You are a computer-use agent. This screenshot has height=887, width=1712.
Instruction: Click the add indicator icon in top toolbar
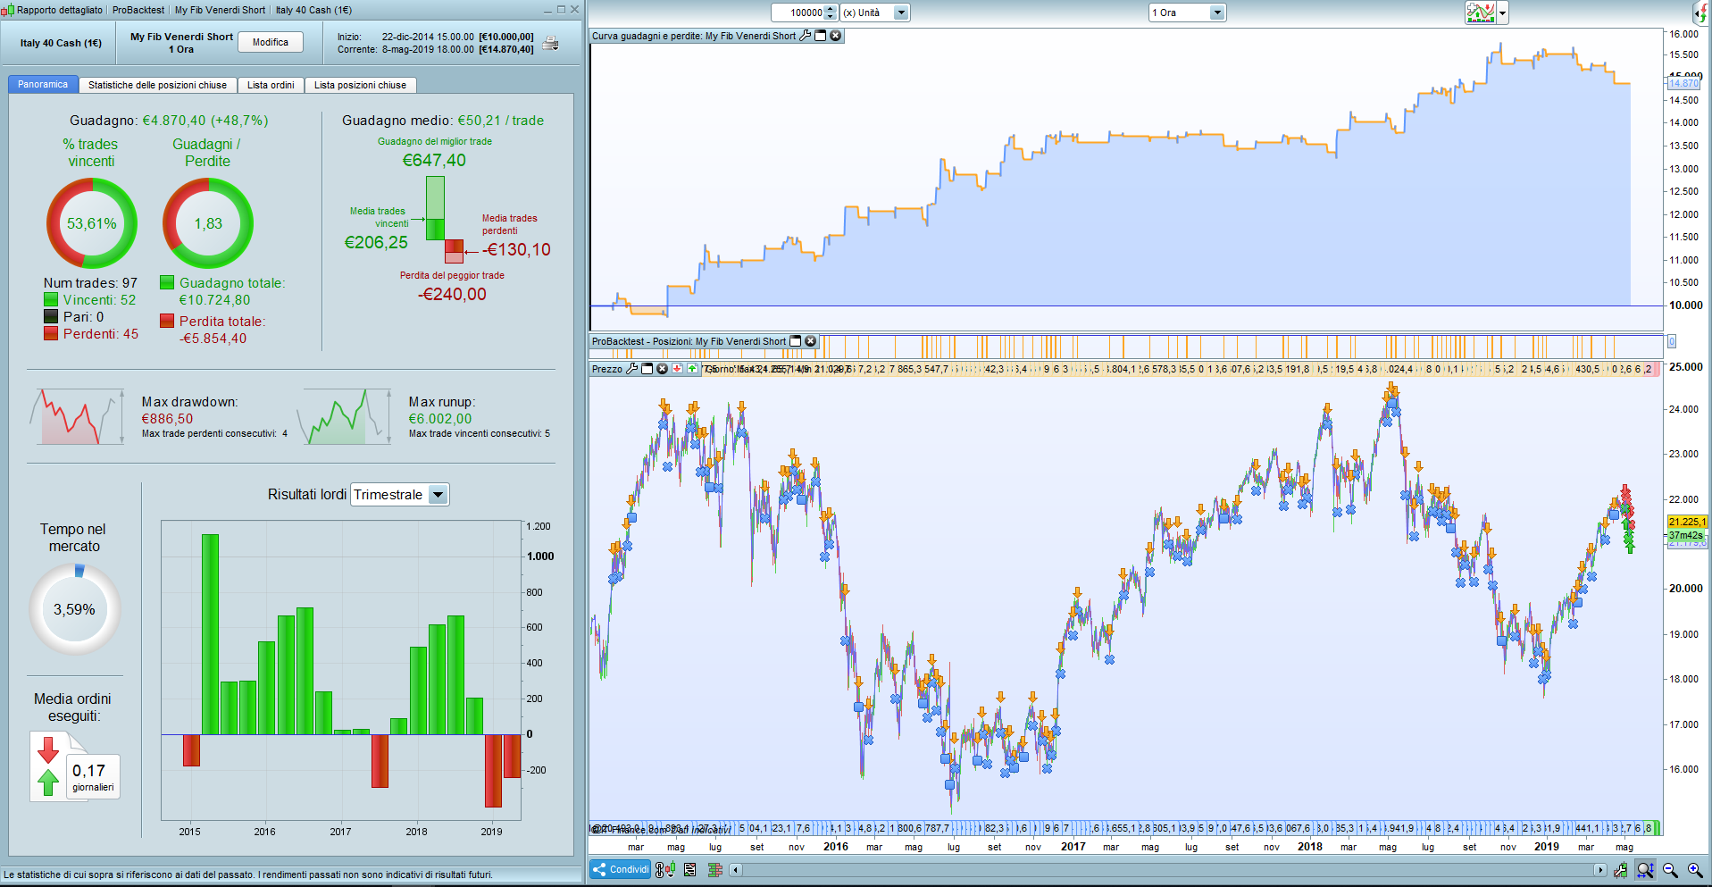coord(1481,13)
